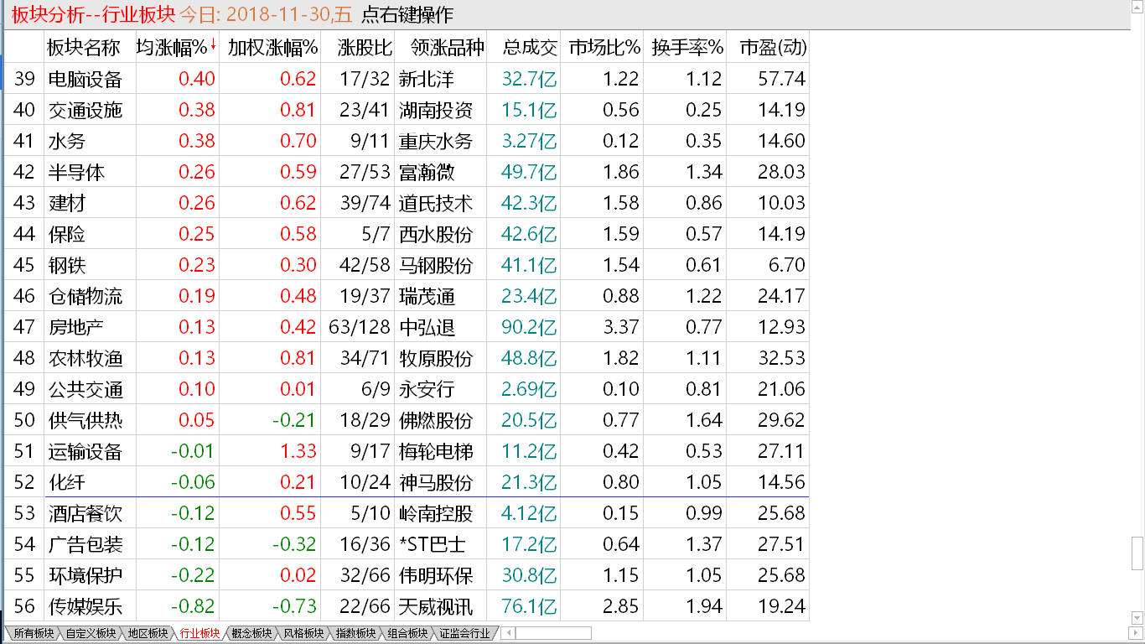The width and height of the screenshot is (1145, 644).
Task: Open the 组合板块 tab
Action: (407, 634)
